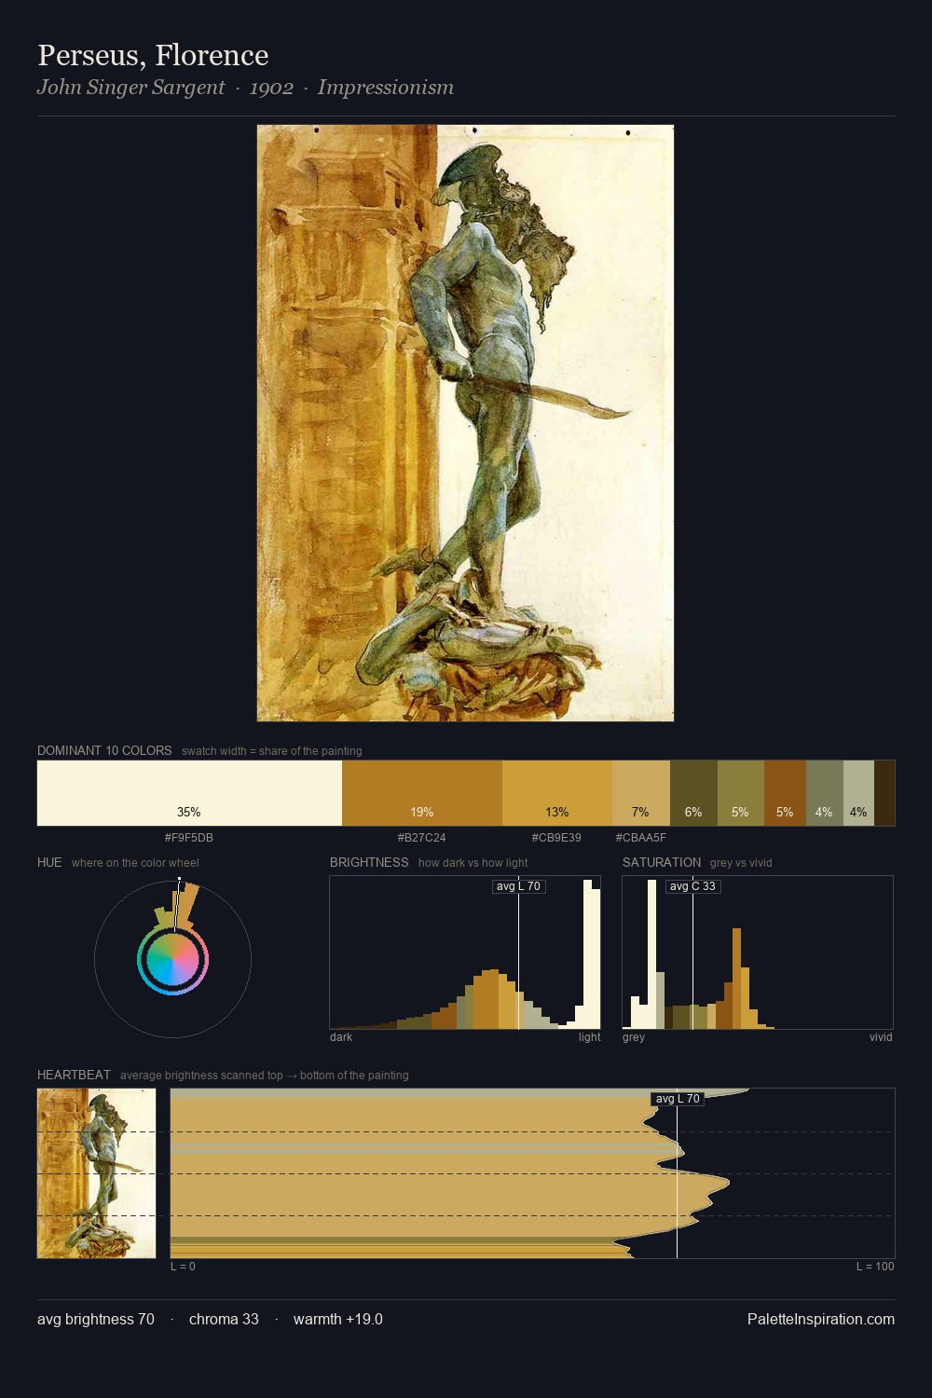Image resolution: width=932 pixels, height=1398 pixels.
Task: Click the 'L = 0' axis label
Action: pyautogui.click(x=183, y=1267)
